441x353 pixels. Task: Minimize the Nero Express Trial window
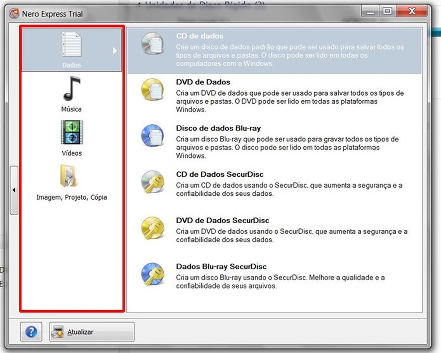click(x=370, y=11)
